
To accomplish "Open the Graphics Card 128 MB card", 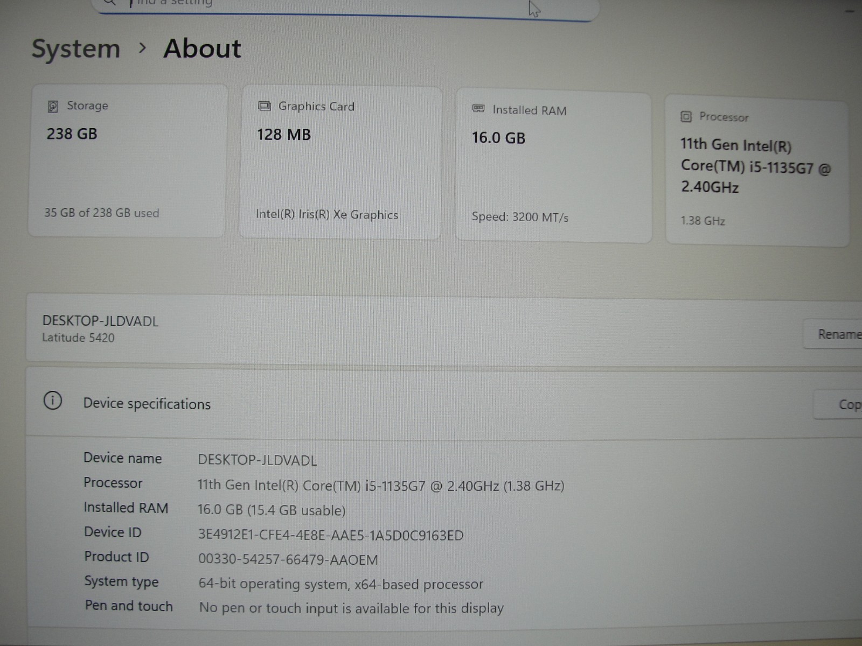I will tap(340, 163).
